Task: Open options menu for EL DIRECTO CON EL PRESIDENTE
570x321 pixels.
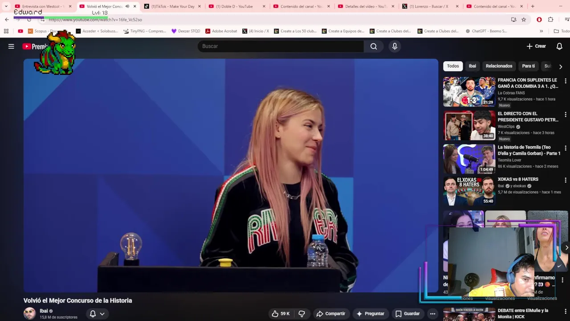Action: [x=565, y=115]
